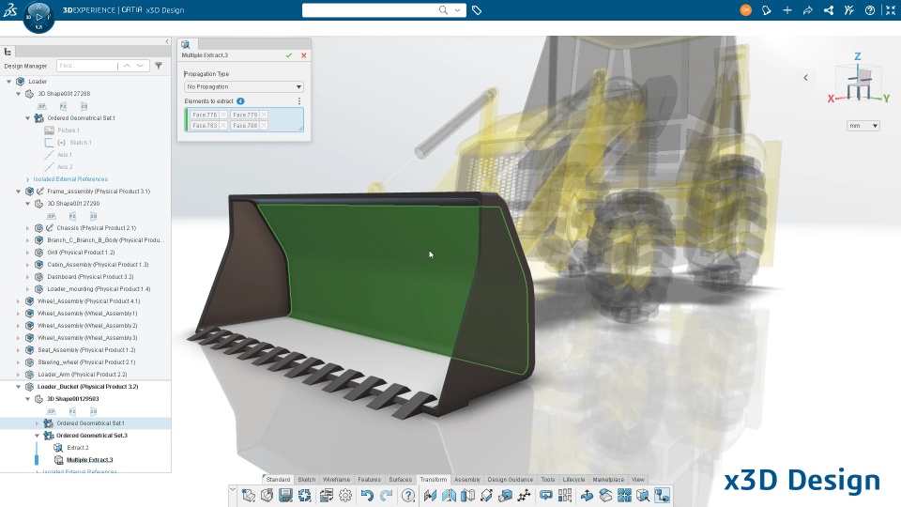Screen dimensions: 901x507
Task: Click the tag icon beside search bar
Action: pyautogui.click(x=477, y=10)
